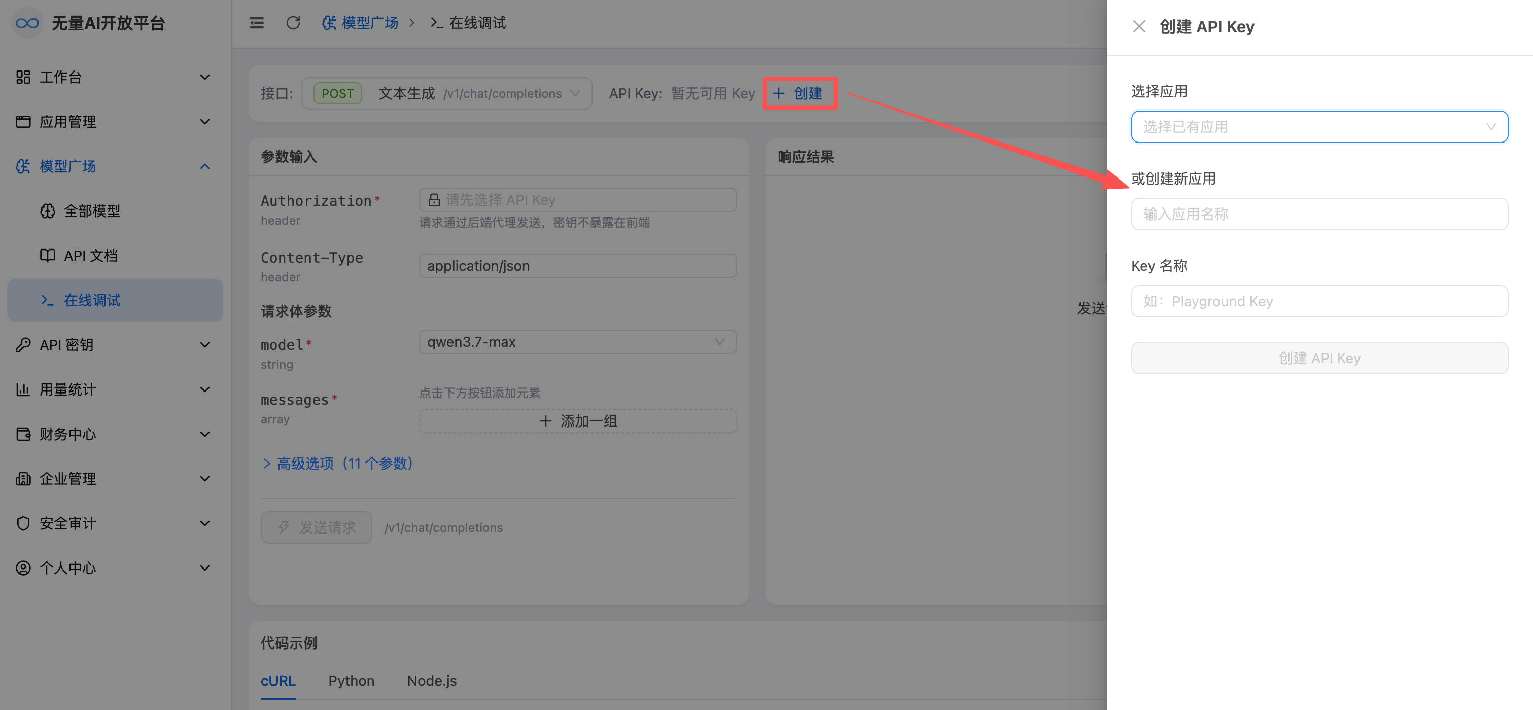Click the Authorization 请先选择 API Key field

577,200
